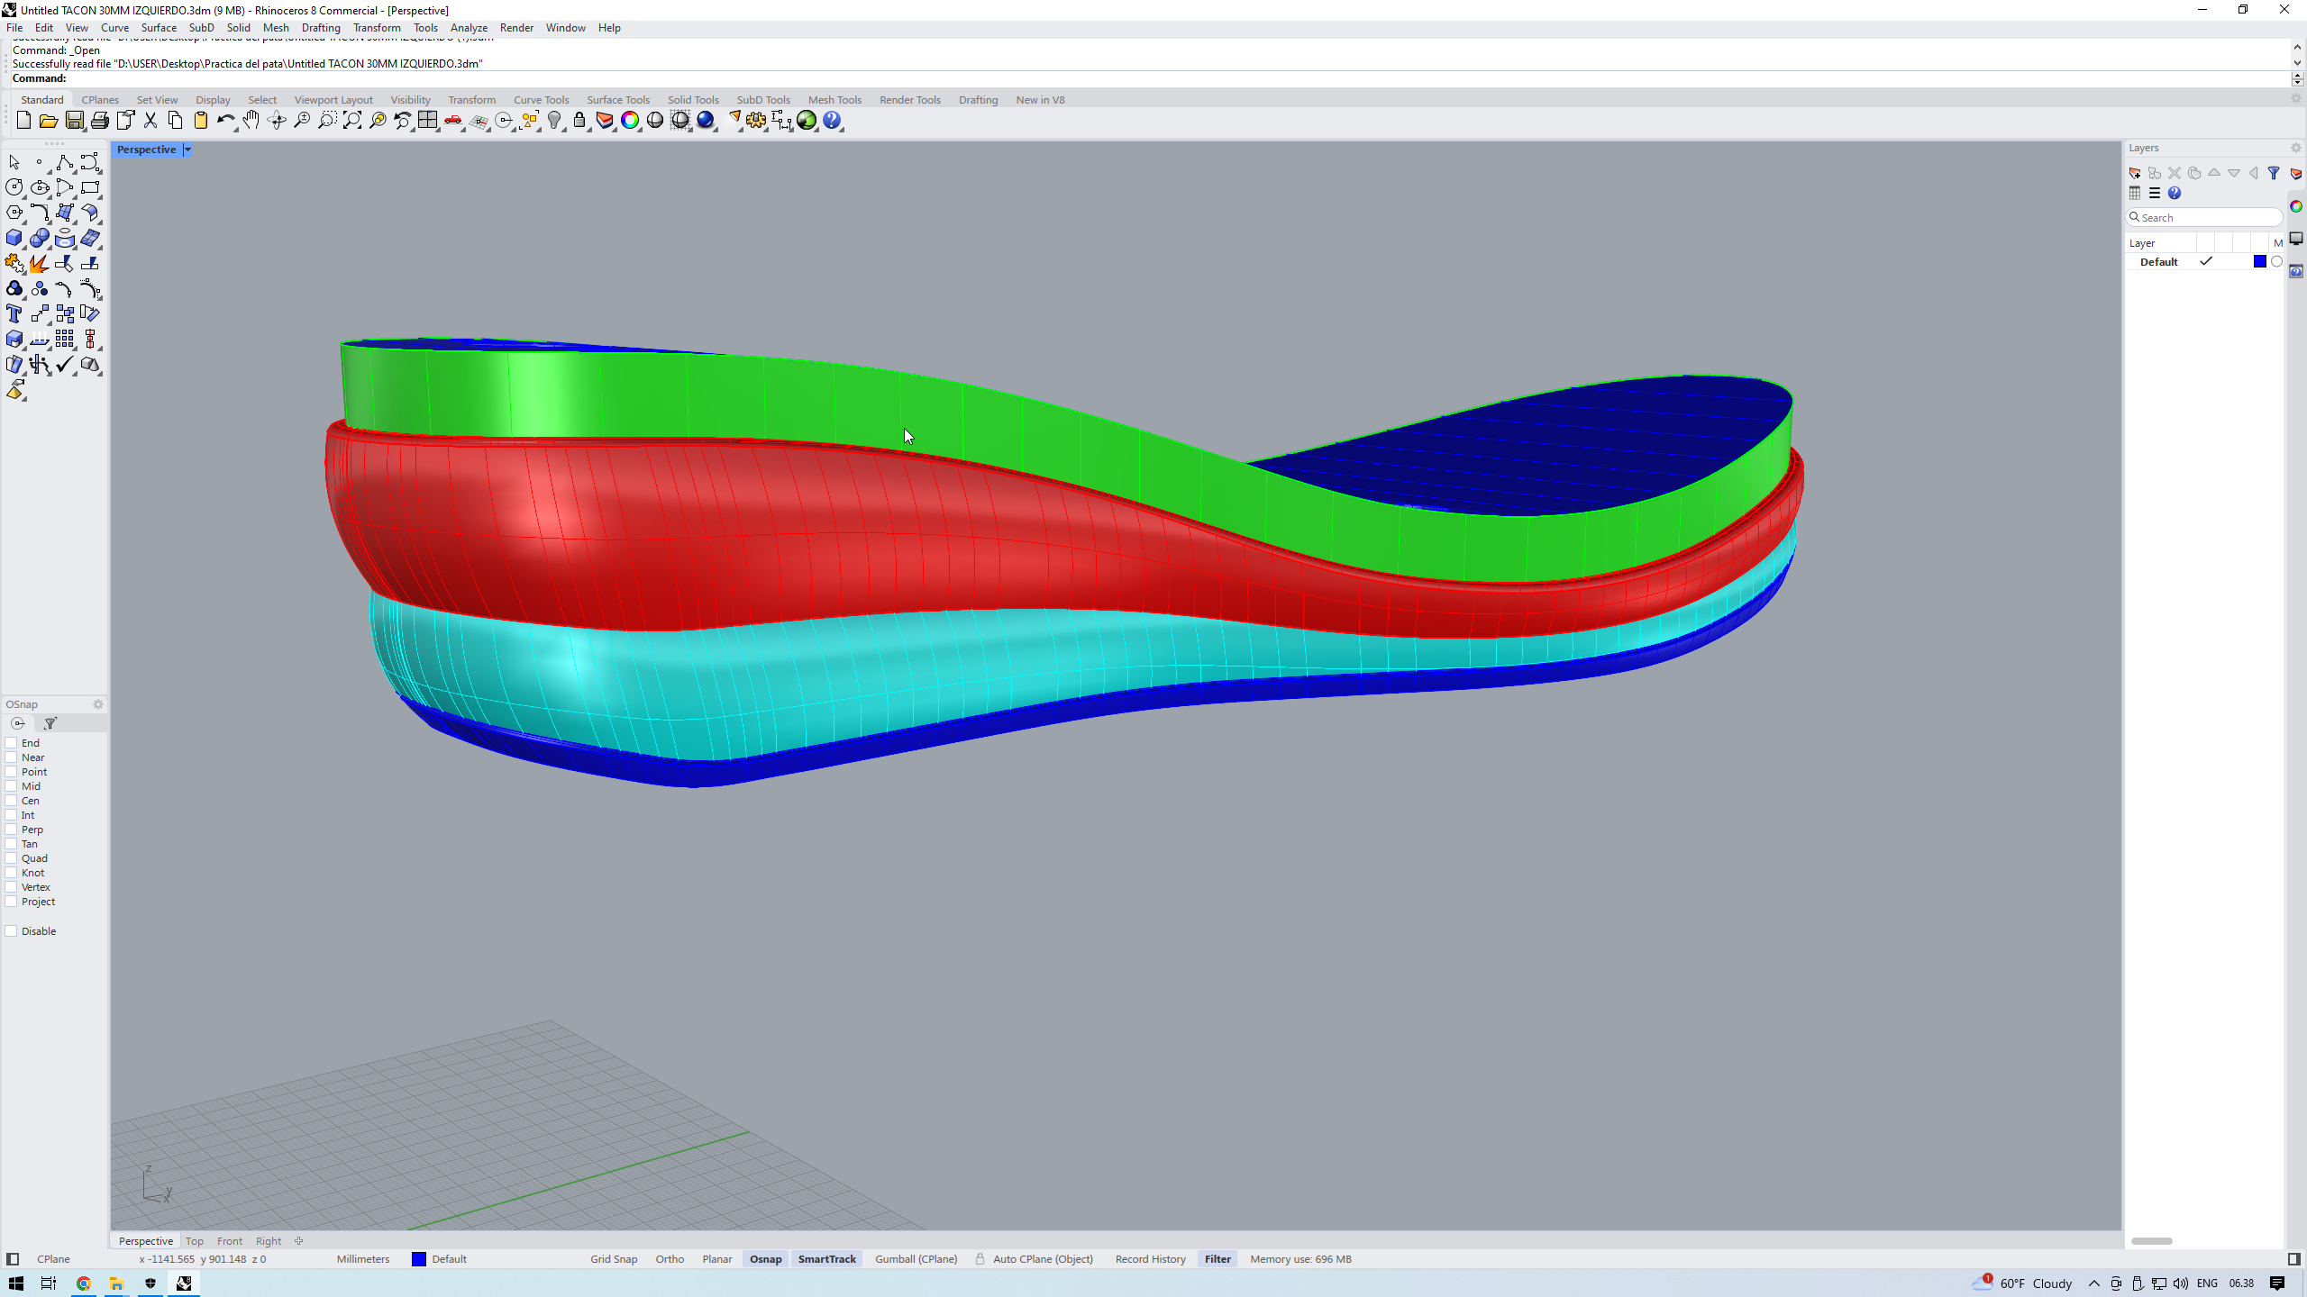Click the Hide objects lightbulb icon
Screen dimensions: 2307x1297
tap(554, 121)
